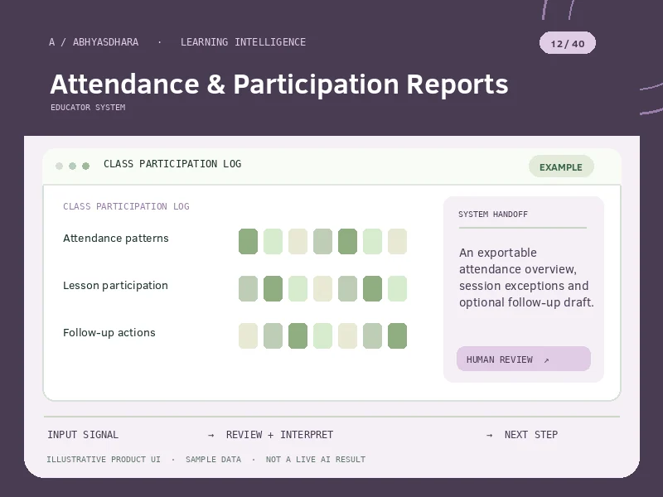This screenshot has width=663, height=497.
Task: Click the 'A / ABHYASDHARA' brand text
Action: click(94, 42)
